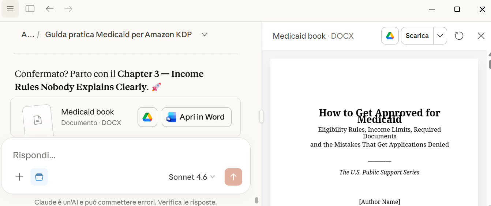
Task: Toggle the sidebar panel icon
Action: point(30,9)
